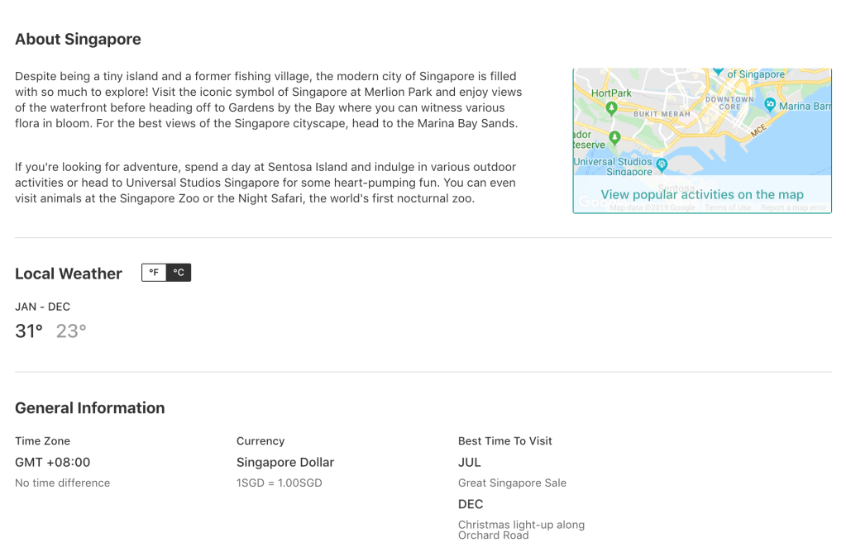Click the teal map pin above 'of Singapore'
This screenshot has height=552, width=846.
(718, 70)
